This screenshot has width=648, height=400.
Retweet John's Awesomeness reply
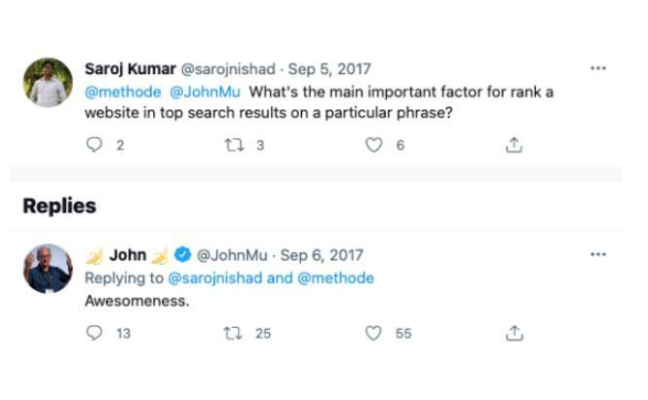click(x=234, y=333)
